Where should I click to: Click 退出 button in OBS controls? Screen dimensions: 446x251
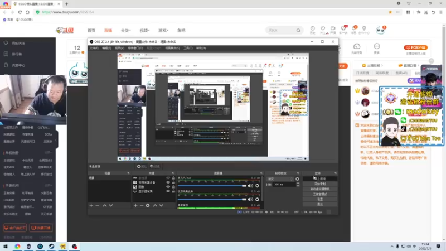(319, 204)
